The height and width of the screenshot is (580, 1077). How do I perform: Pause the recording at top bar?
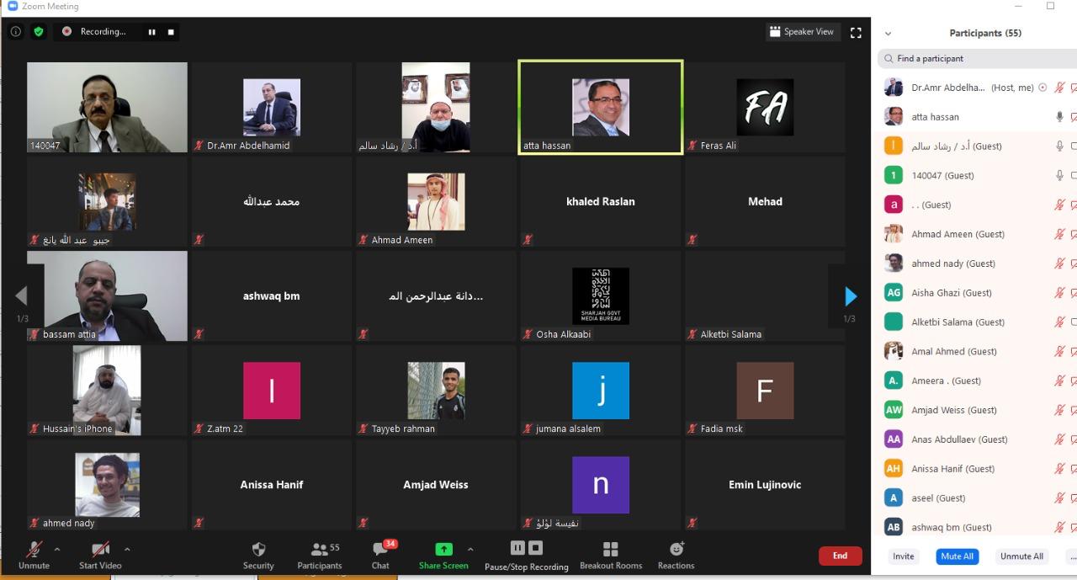(152, 32)
